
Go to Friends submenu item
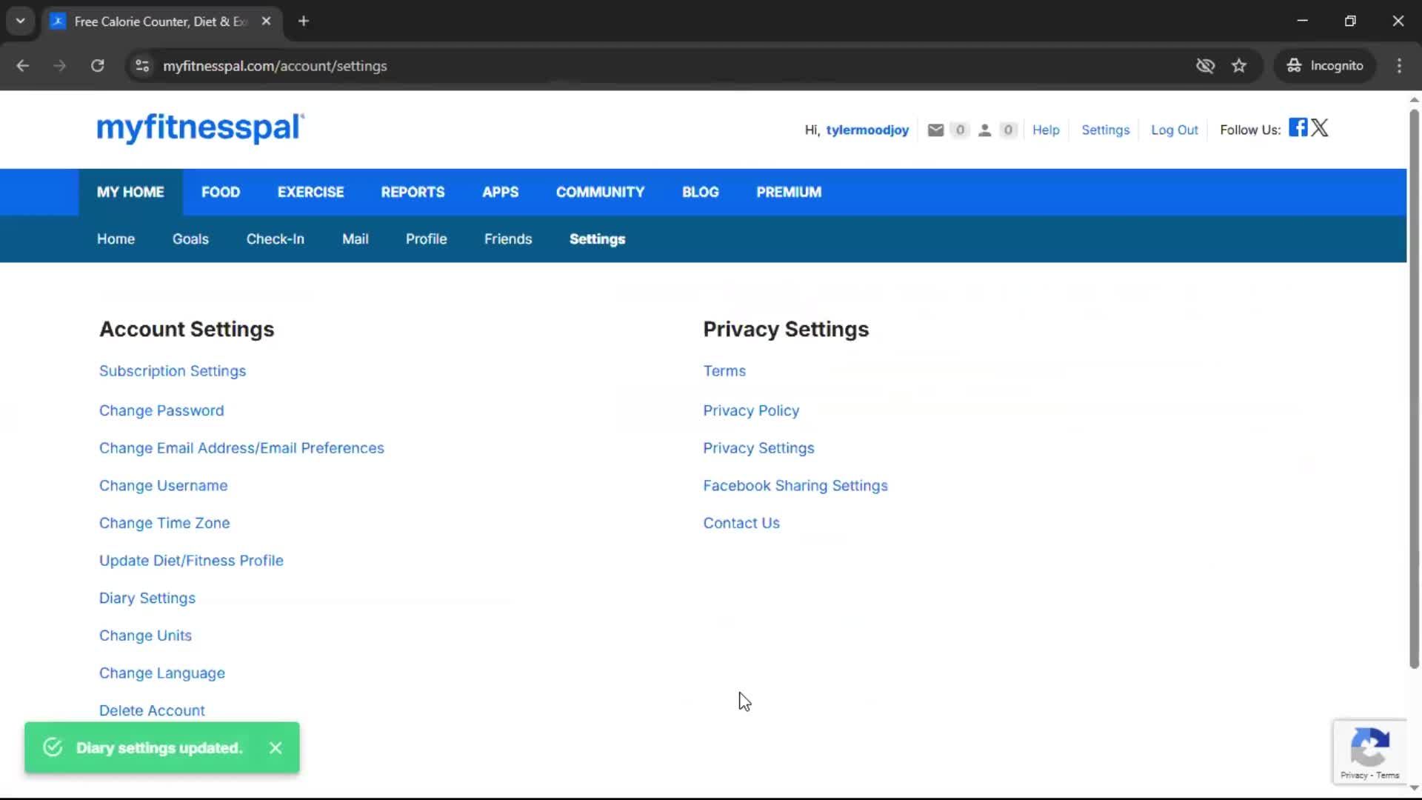(x=508, y=239)
